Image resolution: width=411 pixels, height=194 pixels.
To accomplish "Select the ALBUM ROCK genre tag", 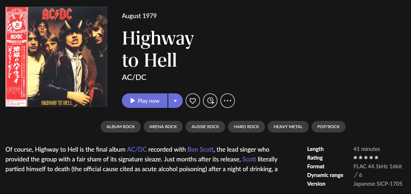I will [x=120, y=127].
